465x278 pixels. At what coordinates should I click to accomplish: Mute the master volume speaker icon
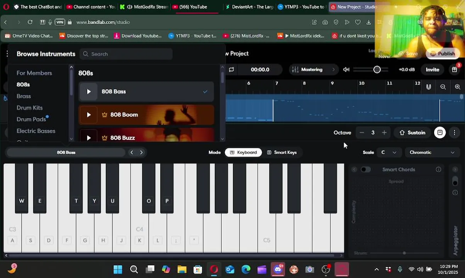346,69
